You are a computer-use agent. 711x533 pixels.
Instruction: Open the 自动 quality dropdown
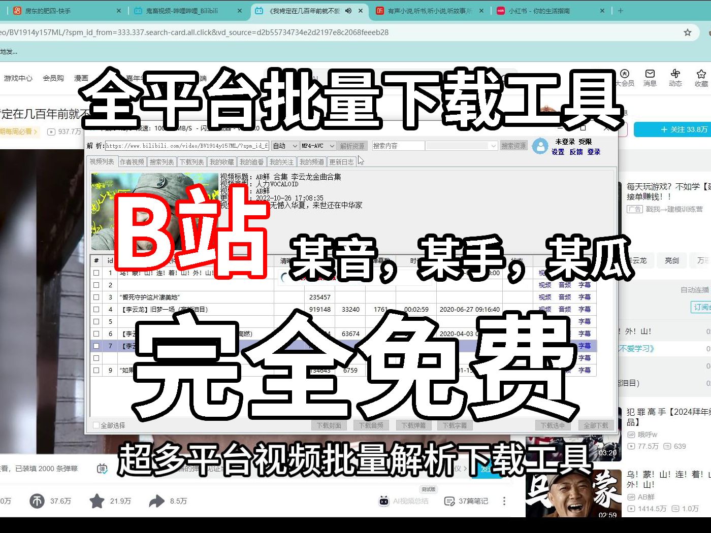click(285, 146)
